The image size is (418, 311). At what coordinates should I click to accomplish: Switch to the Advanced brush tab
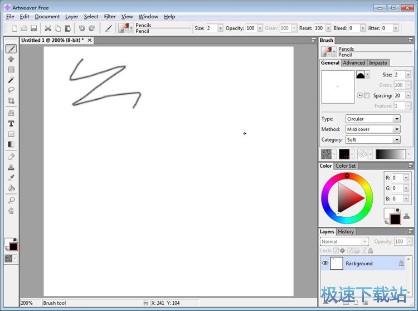(x=354, y=63)
